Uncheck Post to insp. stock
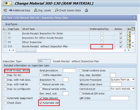The height and width of the screenshot is (110, 140). pos(6,71)
